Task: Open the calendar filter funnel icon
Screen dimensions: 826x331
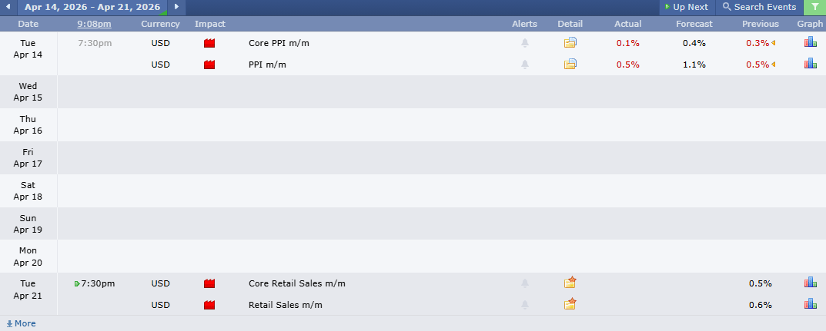Action: 814,7
